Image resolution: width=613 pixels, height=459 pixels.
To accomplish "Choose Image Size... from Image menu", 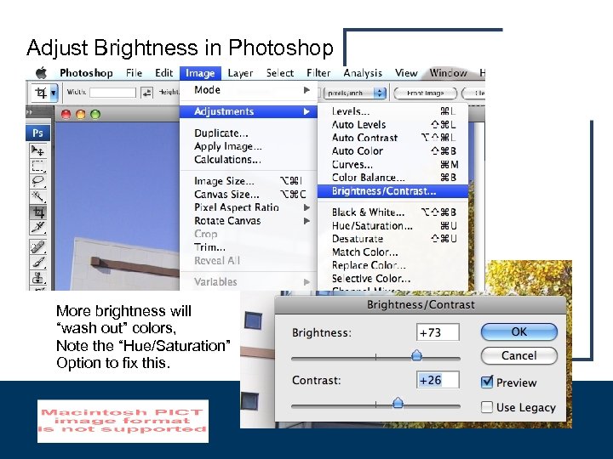I will (249, 181).
